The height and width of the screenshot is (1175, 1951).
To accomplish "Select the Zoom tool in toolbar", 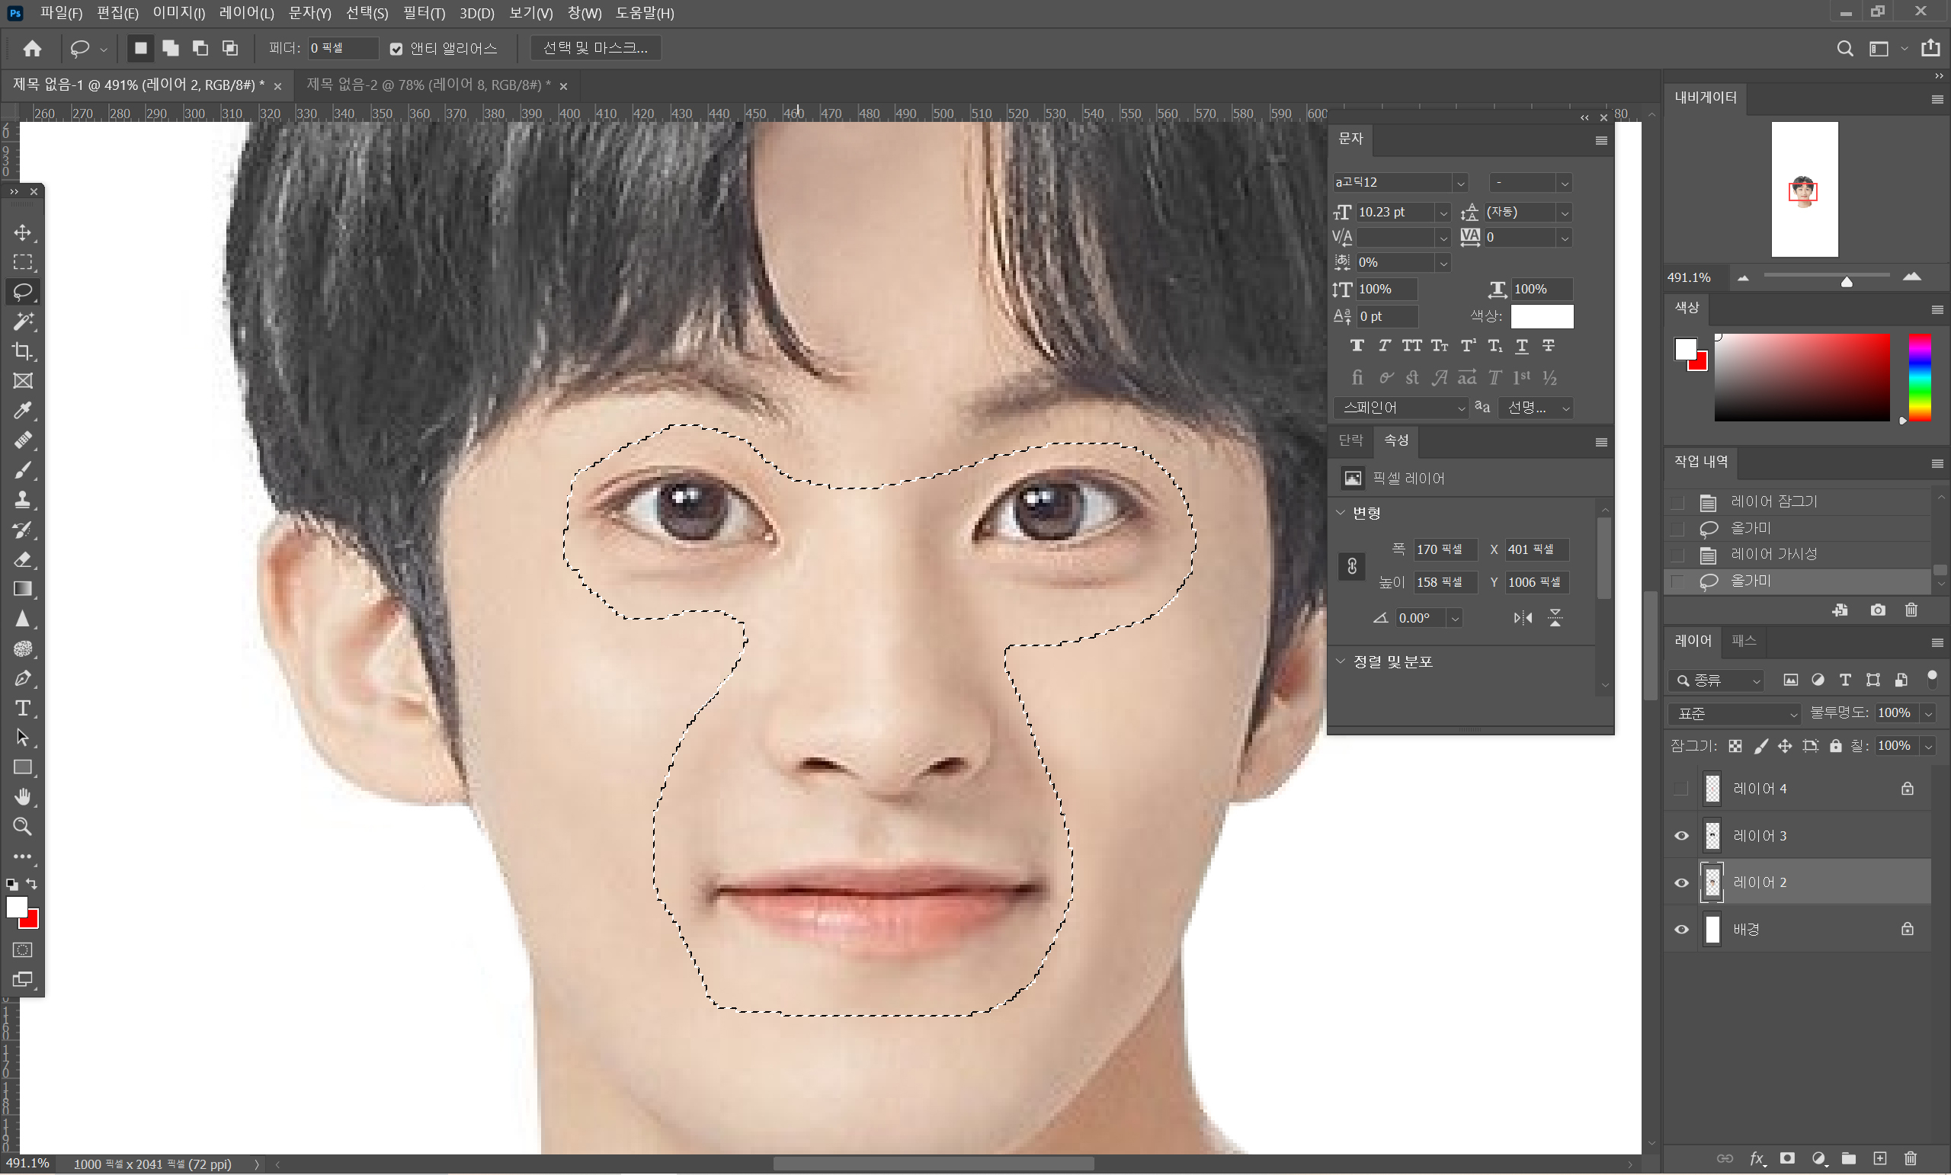I will [22, 827].
